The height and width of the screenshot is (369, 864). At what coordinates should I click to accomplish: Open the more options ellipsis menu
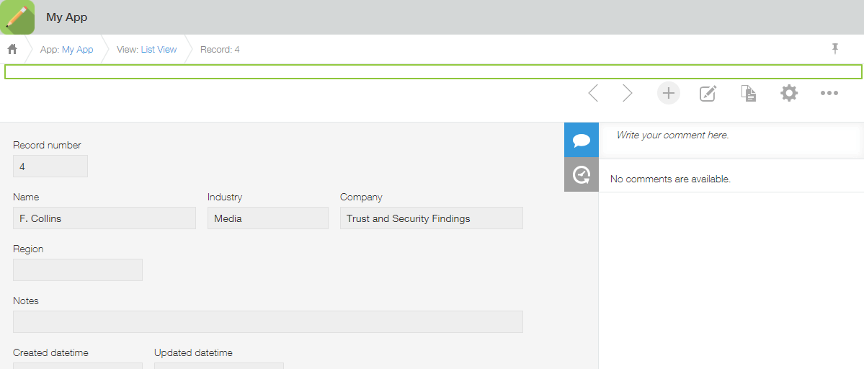pos(829,93)
